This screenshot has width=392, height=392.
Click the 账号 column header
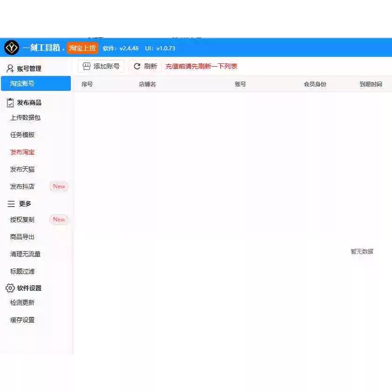pos(240,84)
